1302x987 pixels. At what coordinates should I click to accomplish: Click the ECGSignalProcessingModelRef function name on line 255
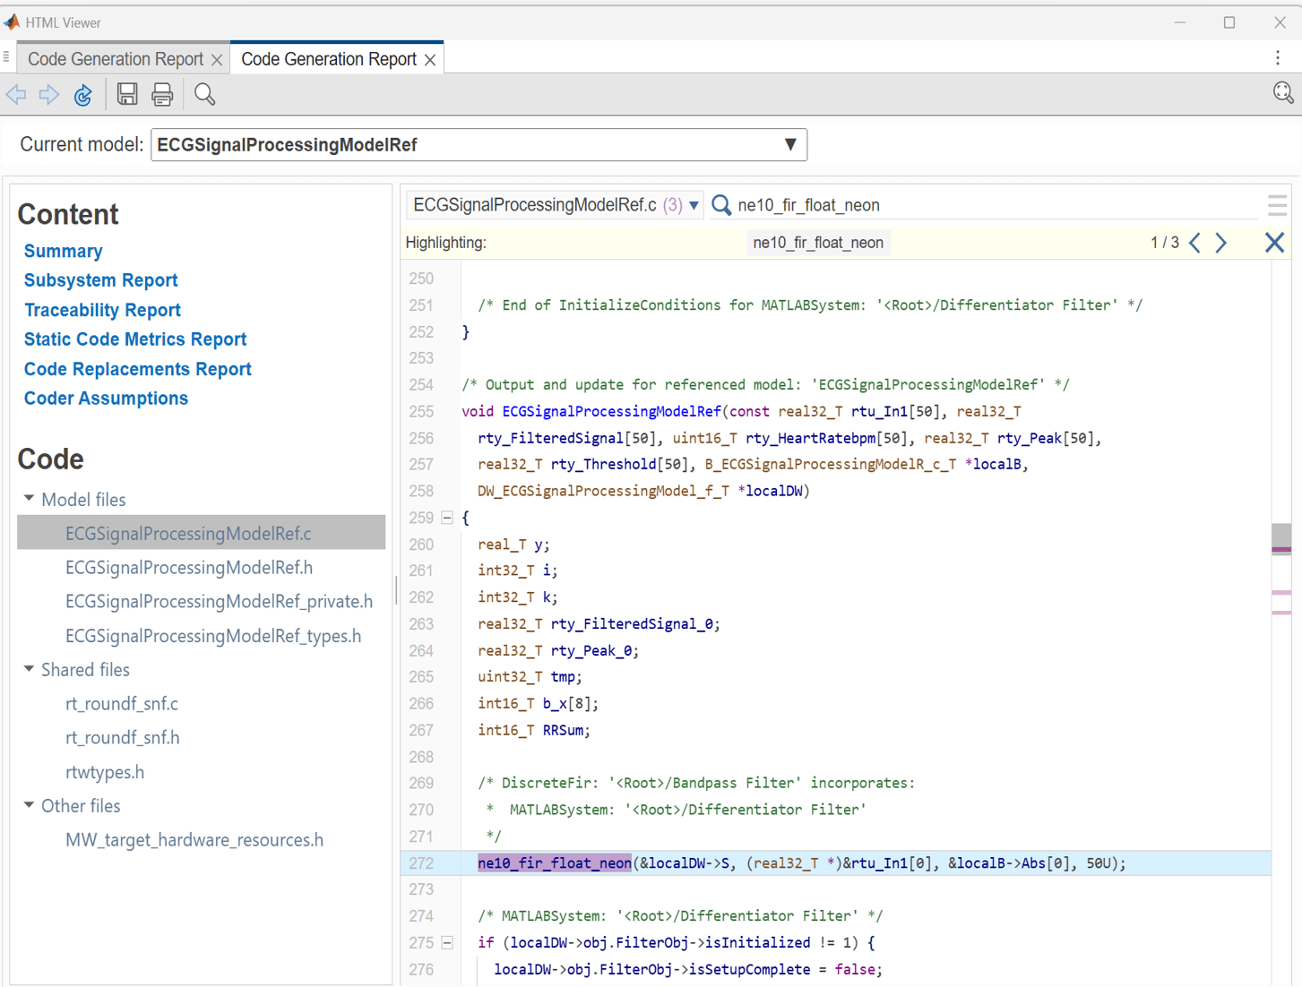point(611,411)
